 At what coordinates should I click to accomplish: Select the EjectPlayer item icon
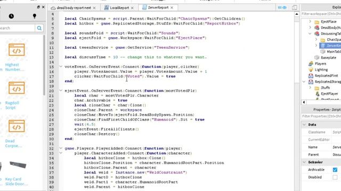pyautogui.click(x=318, y=94)
